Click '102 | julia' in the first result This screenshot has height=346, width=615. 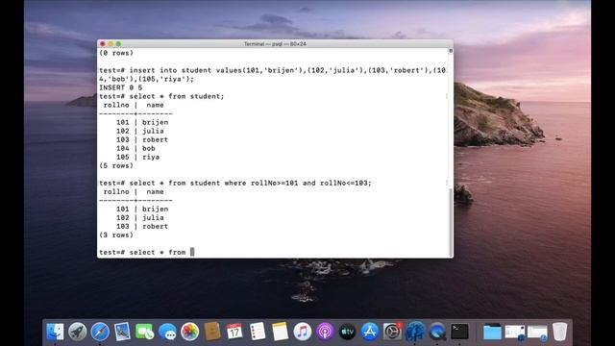(x=140, y=131)
